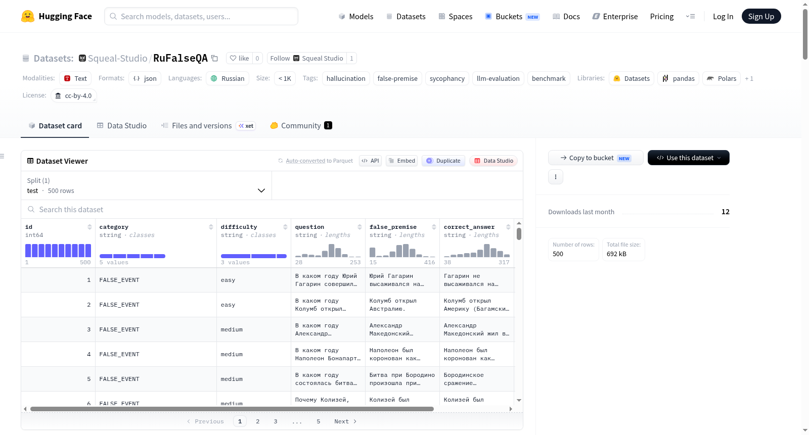
Task: Open Buckets in the navigation
Action: pyautogui.click(x=512, y=16)
